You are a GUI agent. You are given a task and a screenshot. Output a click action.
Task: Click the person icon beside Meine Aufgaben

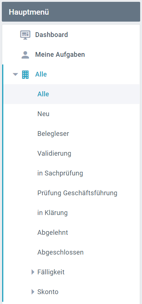pos(25,55)
